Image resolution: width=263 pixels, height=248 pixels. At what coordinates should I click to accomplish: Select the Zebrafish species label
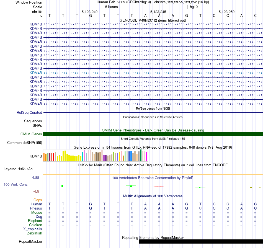point(35,233)
